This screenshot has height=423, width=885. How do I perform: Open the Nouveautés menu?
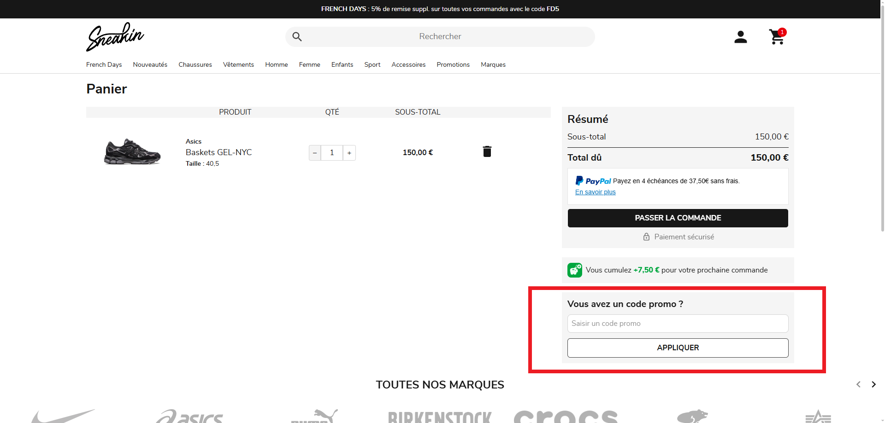(150, 64)
